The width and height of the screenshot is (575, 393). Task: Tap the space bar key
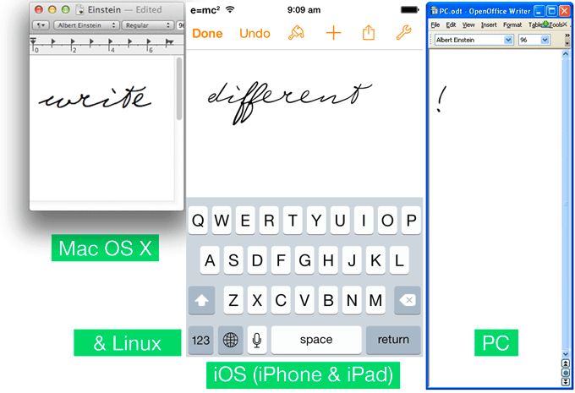[x=316, y=340]
